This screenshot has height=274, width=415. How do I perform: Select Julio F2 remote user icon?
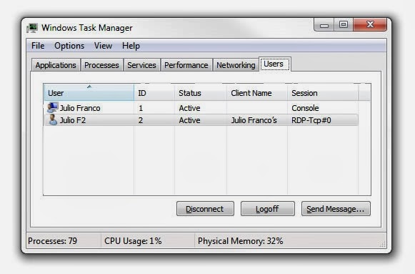[53, 119]
